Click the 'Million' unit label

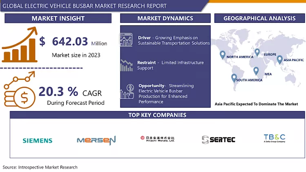click(x=99, y=44)
